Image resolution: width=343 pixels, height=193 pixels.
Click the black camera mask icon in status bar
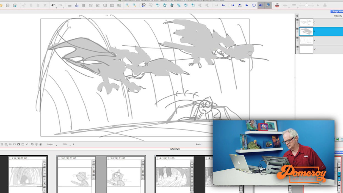click(19, 144)
